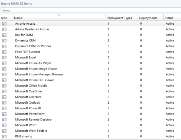
Task: Click the Acronis Access application icon
Action: [4, 24]
